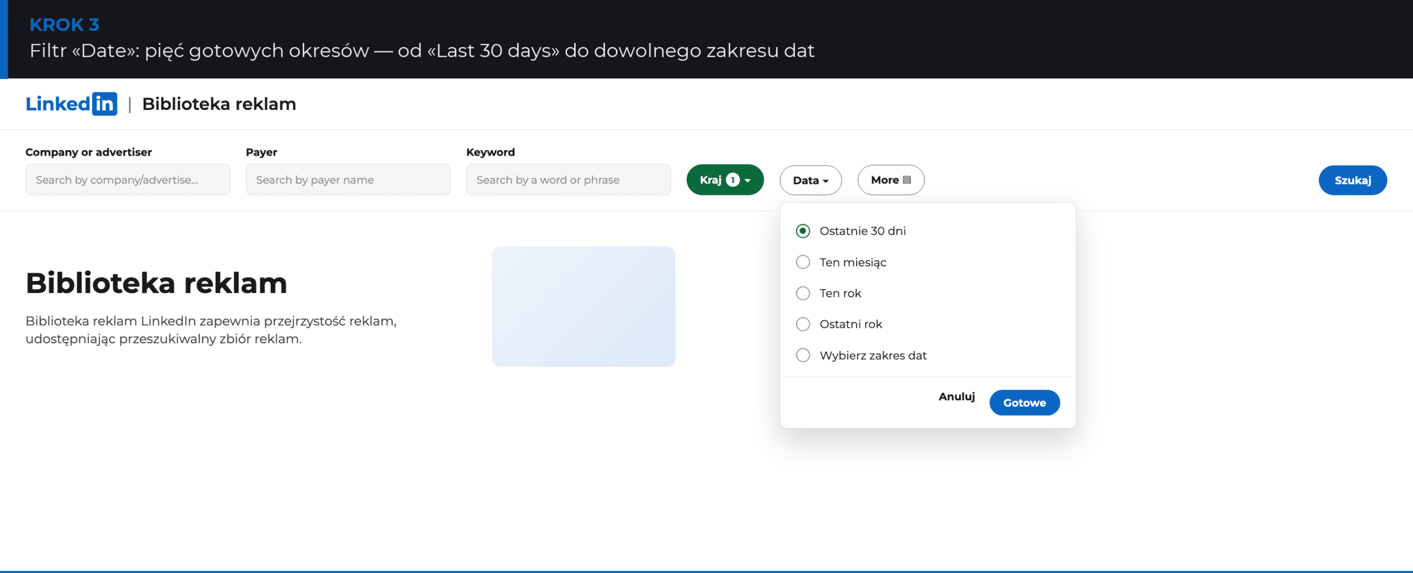Viewport: 1413px width, 573px height.
Task: Click the count badge on Kraj filter
Action: click(x=732, y=180)
